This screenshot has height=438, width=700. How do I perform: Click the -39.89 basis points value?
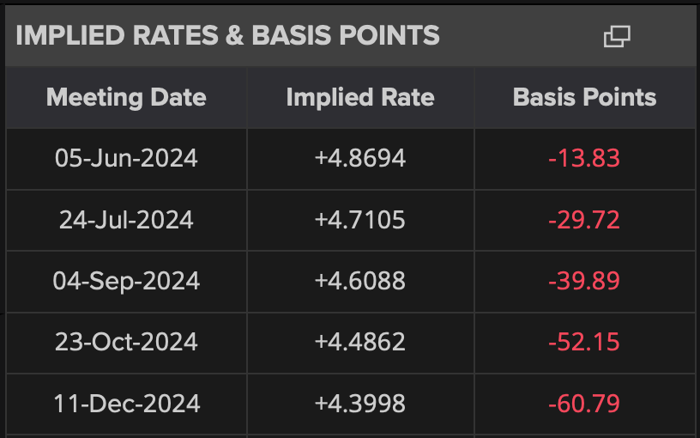pyautogui.click(x=584, y=281)
